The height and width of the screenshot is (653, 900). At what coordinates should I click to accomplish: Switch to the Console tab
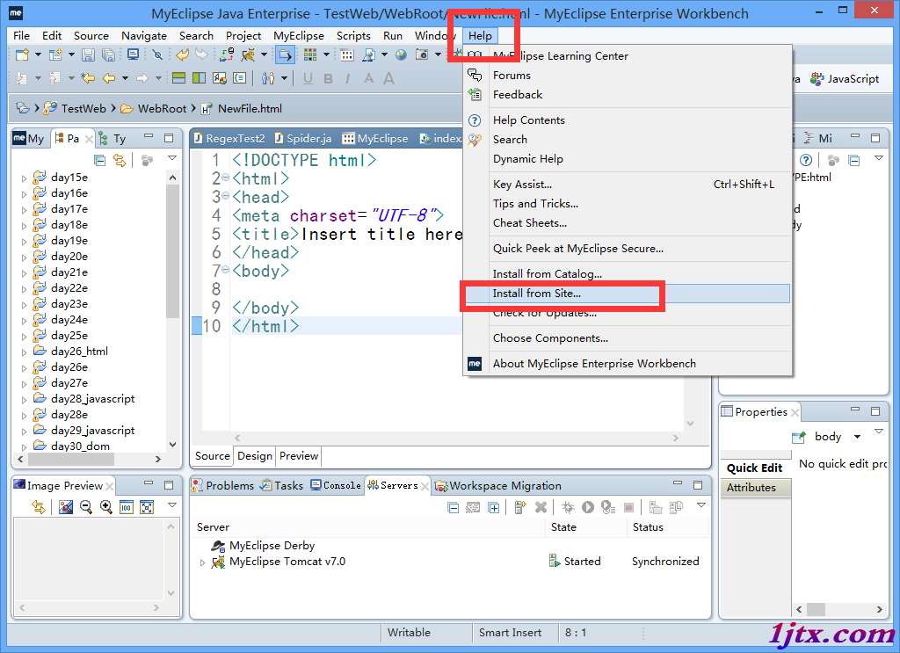(336, 485)
